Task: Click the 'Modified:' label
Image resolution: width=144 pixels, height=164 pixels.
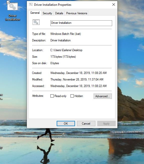Action: [x=37, y=79]
